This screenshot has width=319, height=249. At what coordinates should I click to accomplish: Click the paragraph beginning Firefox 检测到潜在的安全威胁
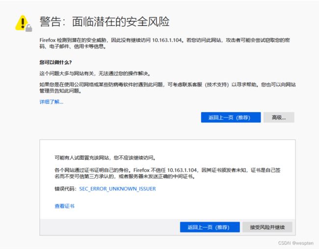164,43
